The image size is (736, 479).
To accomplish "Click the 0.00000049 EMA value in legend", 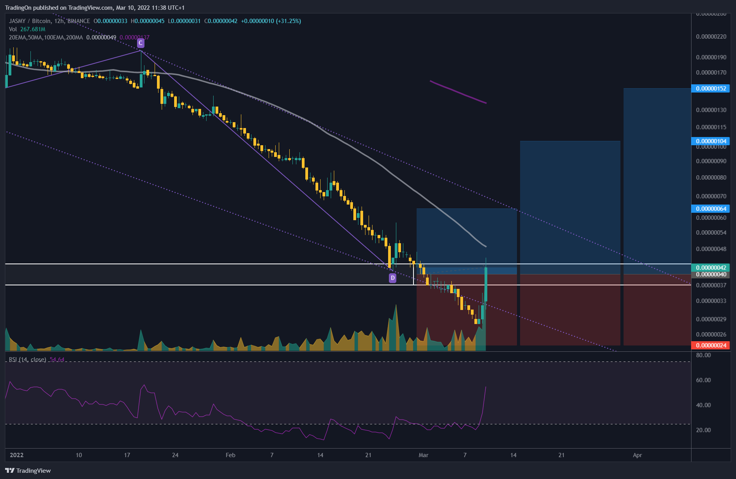I will click(101, 37).
